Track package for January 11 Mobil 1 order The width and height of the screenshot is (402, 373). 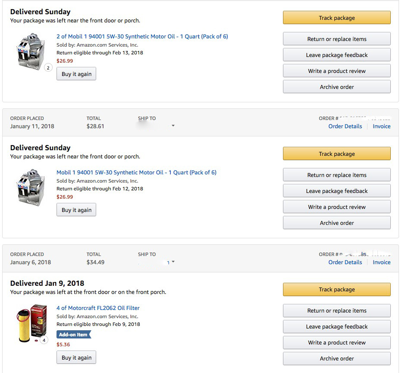pos(336,154)
